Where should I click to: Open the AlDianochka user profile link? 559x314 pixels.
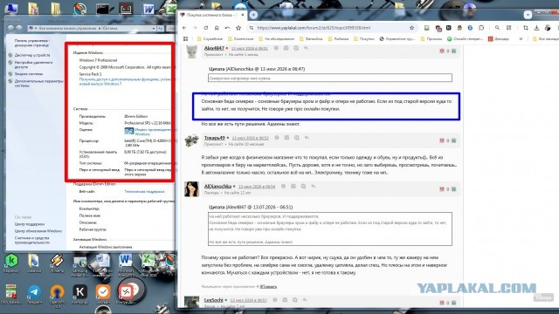217,186
